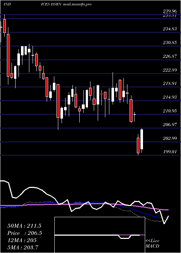The height and width of the screenshot is (253, 181).
Task: Click the 50MA : 211.5 readout
Action: coord(24,226)
